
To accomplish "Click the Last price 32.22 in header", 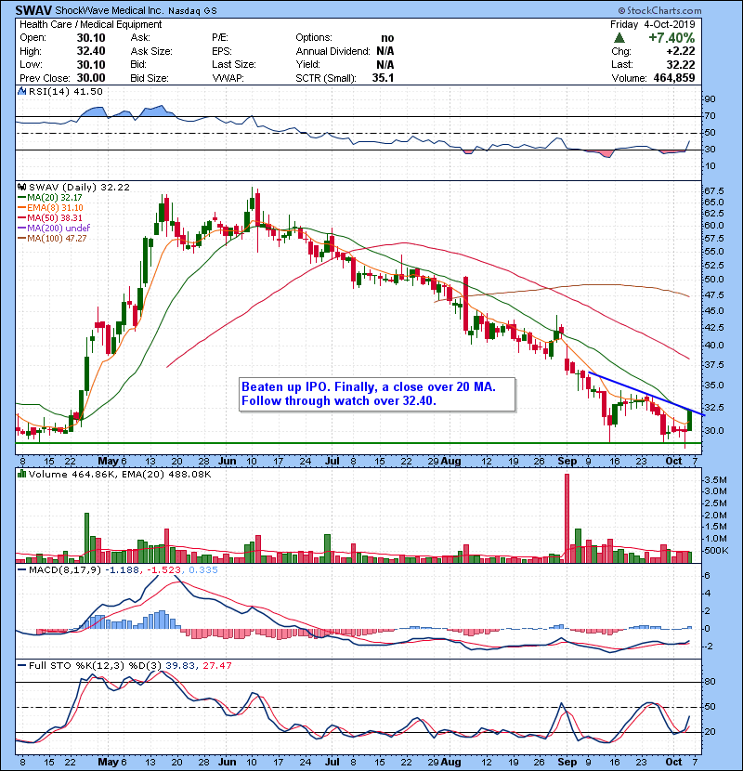I will click(681, 64).
